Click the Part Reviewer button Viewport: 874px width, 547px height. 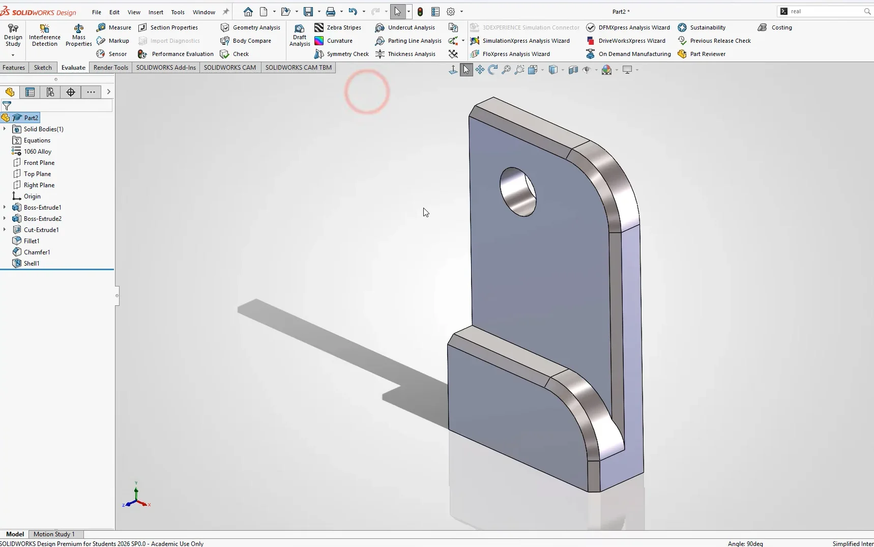click(x=707, y=54)
